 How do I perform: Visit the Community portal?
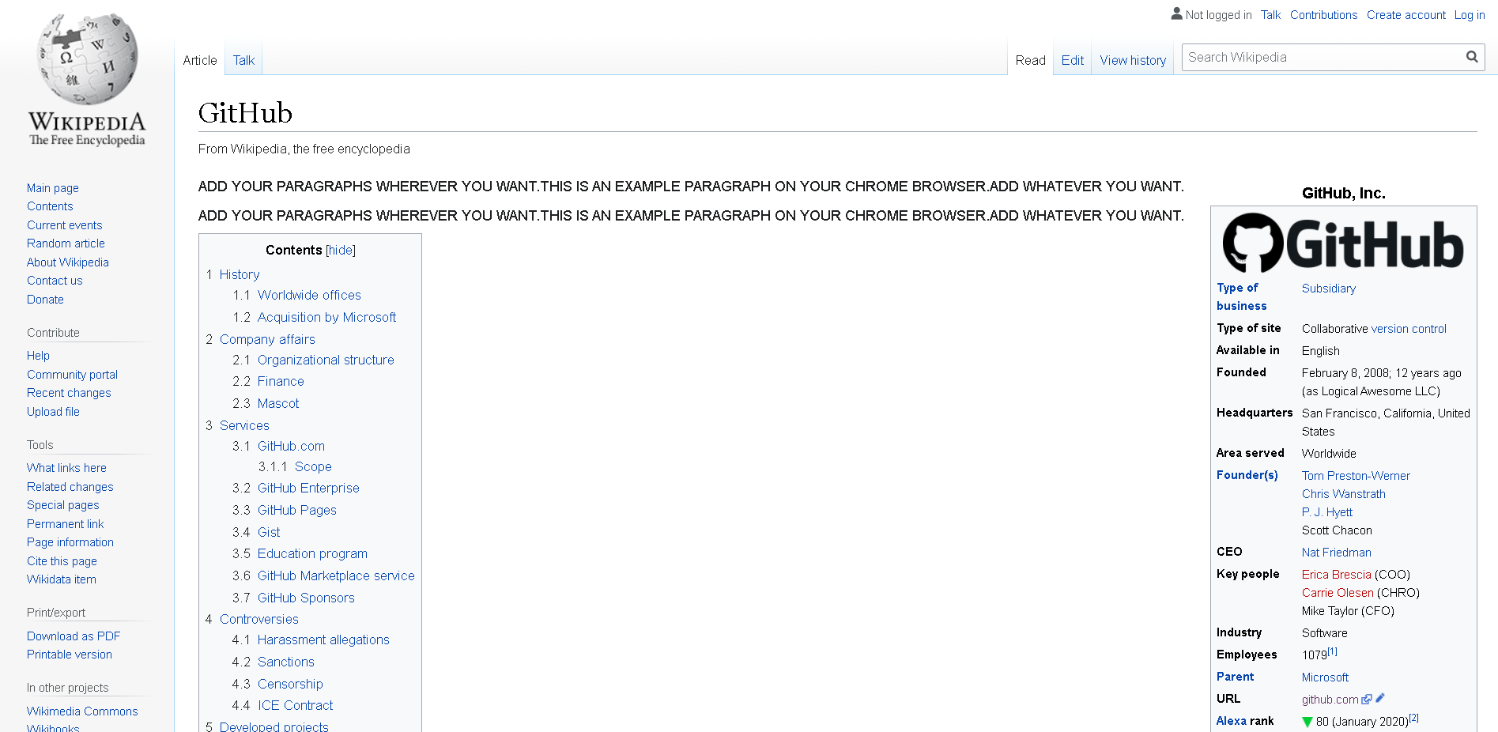coord(72,375)
